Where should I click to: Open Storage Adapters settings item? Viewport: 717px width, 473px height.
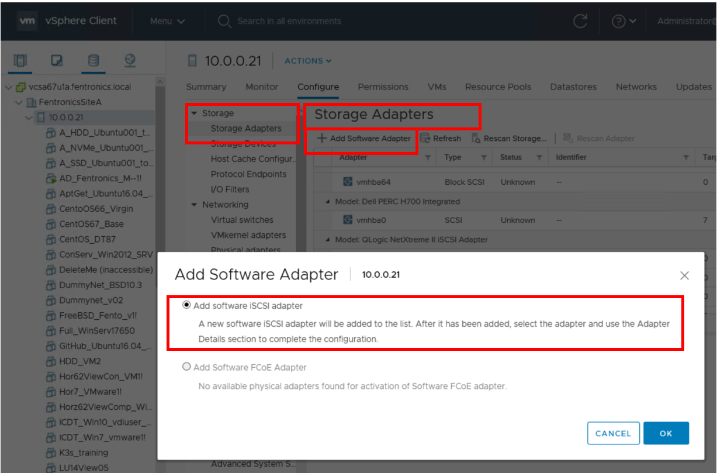click(246, 129)
